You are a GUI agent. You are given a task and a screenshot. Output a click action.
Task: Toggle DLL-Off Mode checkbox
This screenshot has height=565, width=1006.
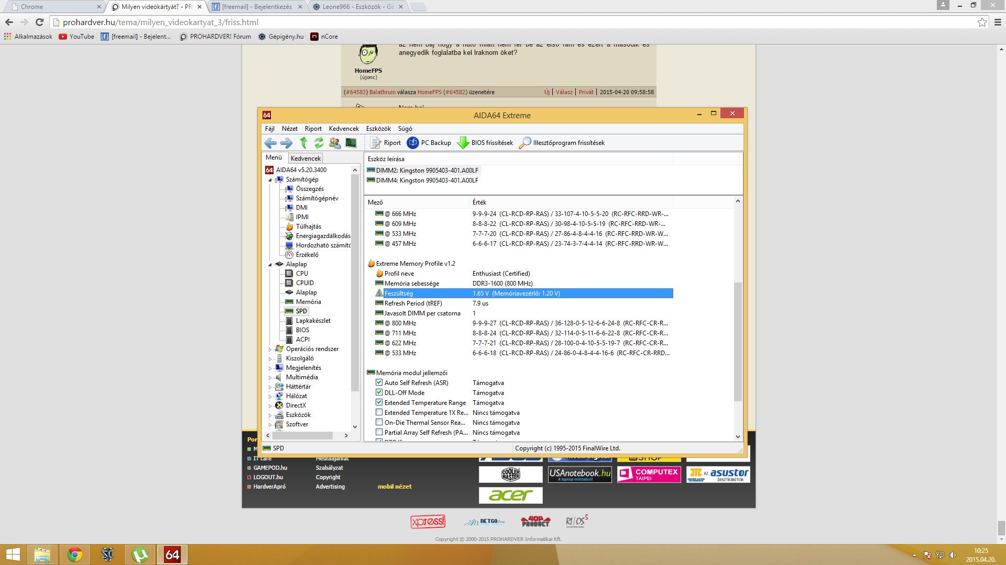click(x=379, y=392)
